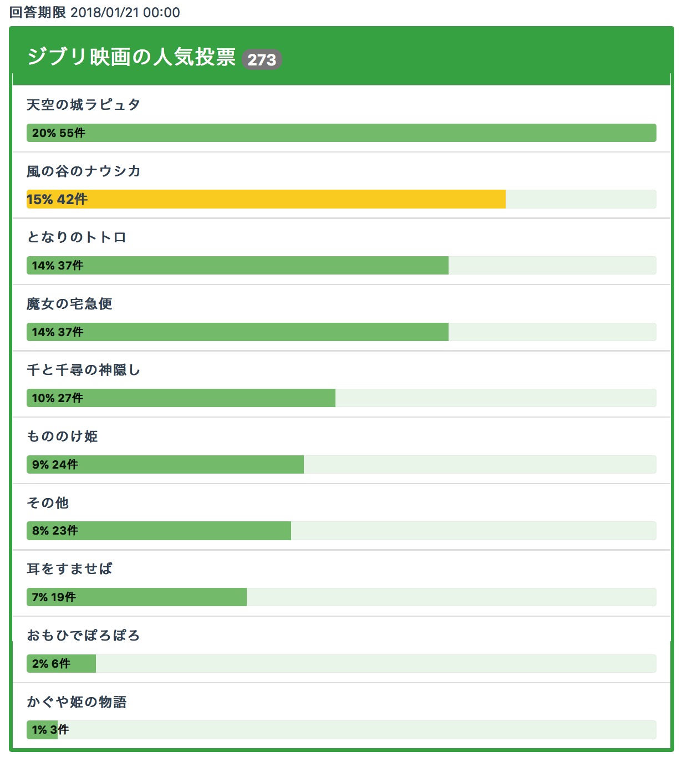The width and height of the screenshot is (682, 762).
Task: Choose the おもひでぽろぽろ option label
Action: coord(83,636)
